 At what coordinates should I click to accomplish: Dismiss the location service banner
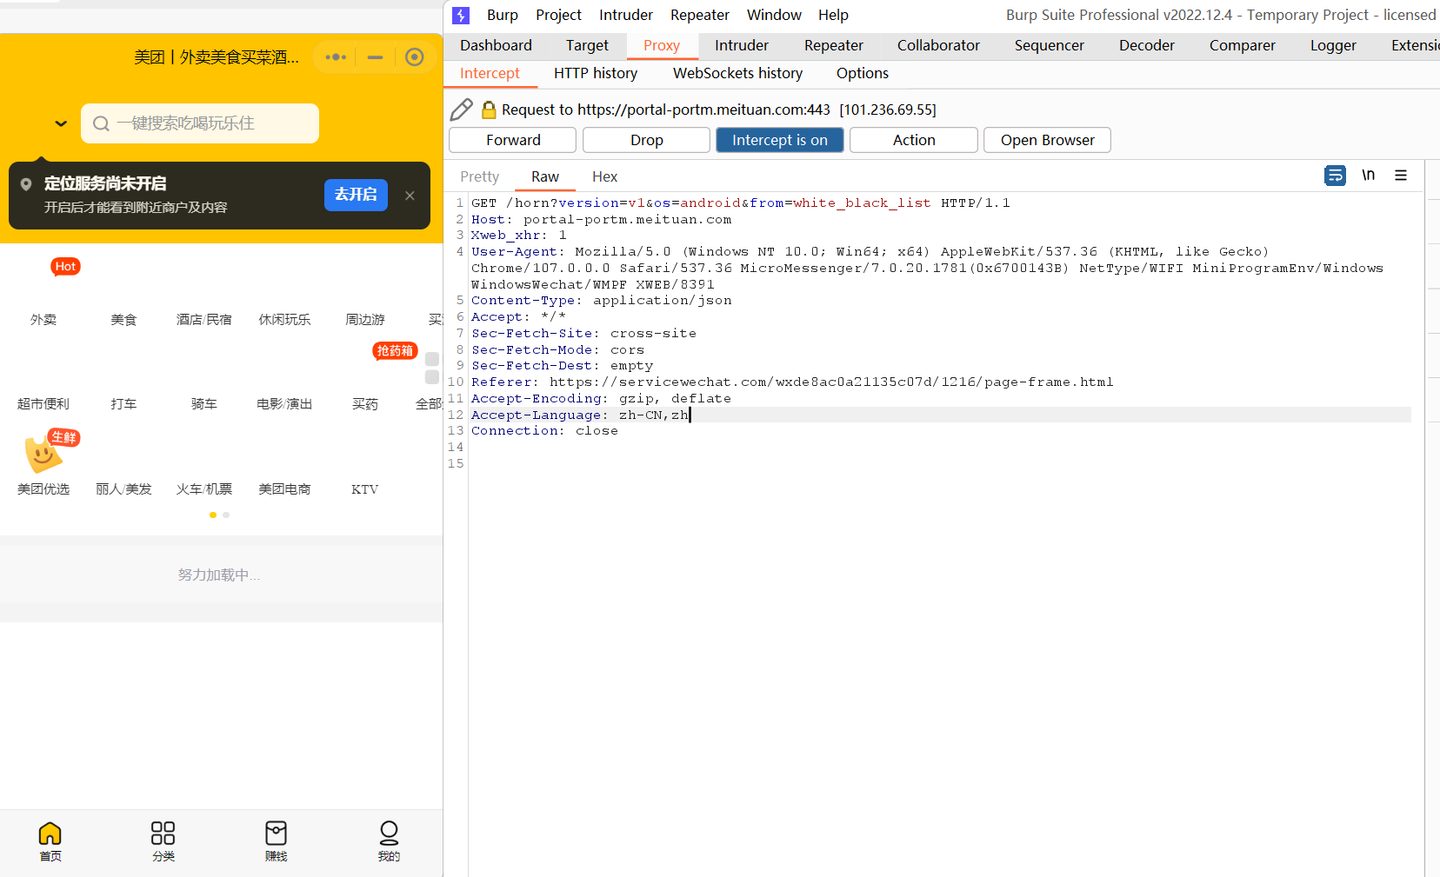point(410,196)
